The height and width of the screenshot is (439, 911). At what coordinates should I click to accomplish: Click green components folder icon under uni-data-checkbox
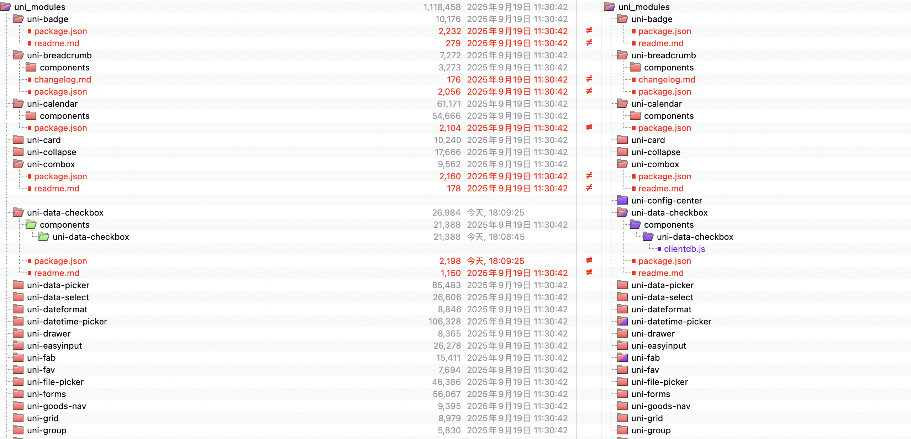pos(31,224)
